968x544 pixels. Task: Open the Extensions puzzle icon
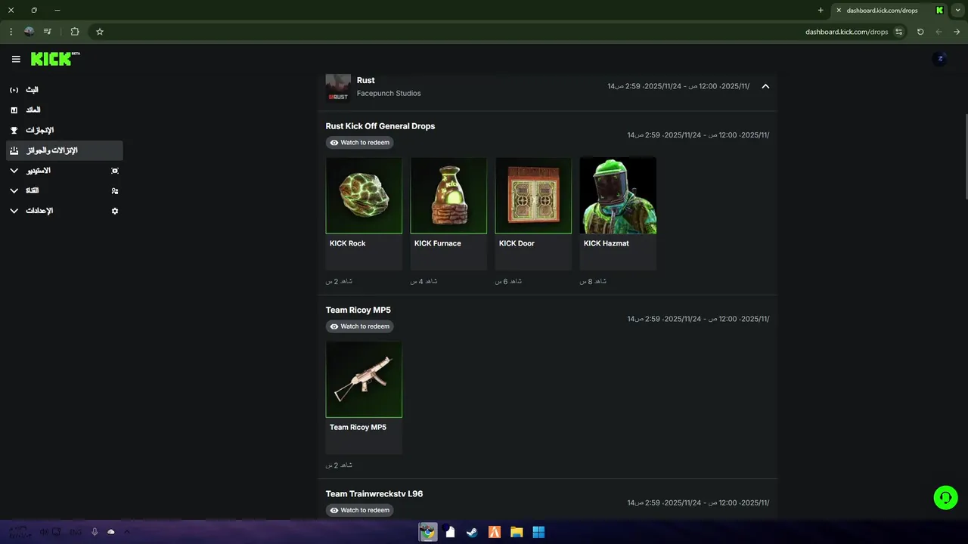pos(75,32)
